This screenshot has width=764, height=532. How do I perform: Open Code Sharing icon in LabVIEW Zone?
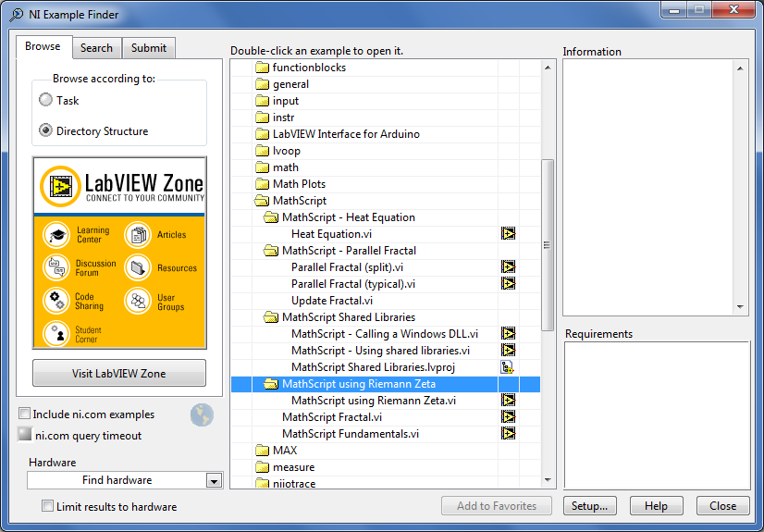(56, 301)
